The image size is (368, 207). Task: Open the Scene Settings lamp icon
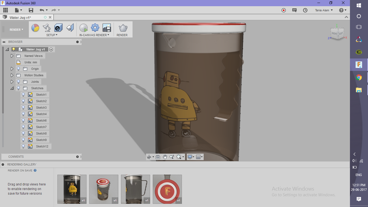coord(47,27)
